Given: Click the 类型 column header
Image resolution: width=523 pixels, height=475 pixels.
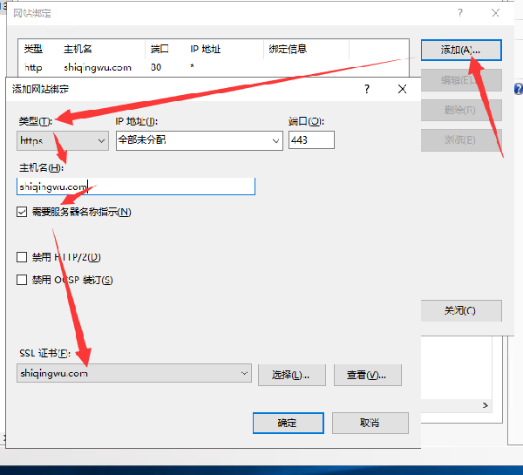Looking at the screenshot, I should 33,50.
